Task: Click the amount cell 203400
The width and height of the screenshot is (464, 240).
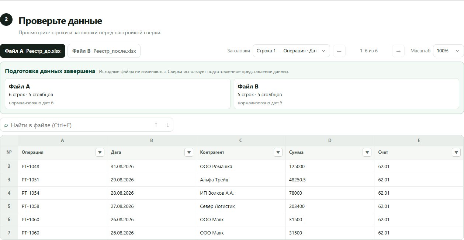Action: point(330,206)
